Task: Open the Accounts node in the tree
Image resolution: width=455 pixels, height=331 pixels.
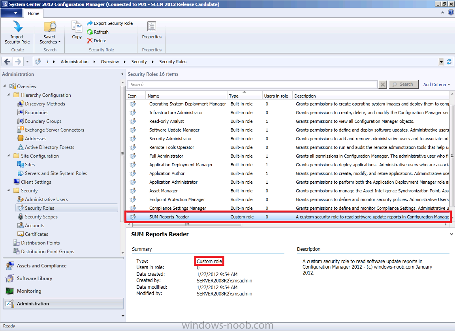Action: [34, 226]
